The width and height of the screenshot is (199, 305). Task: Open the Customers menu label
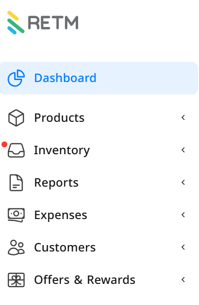point(65,248)
